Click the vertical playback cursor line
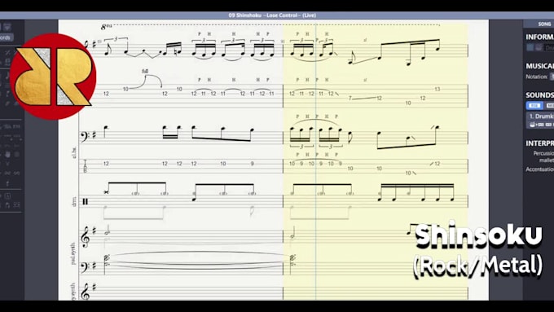The image size is (554, 312). click(316, 159)
